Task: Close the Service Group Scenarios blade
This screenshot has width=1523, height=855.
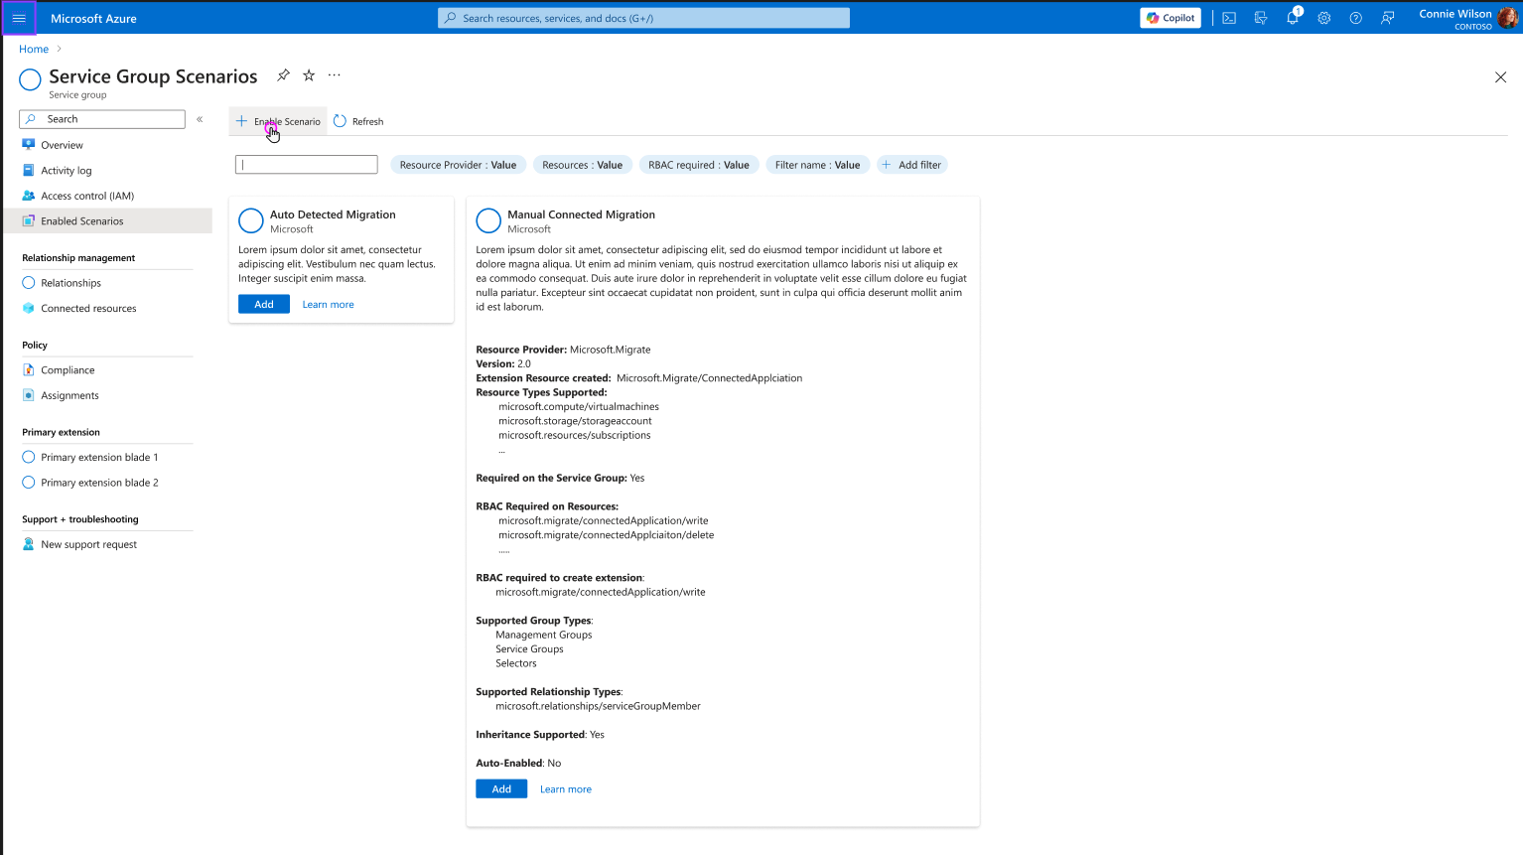Action: point(1500,77)
